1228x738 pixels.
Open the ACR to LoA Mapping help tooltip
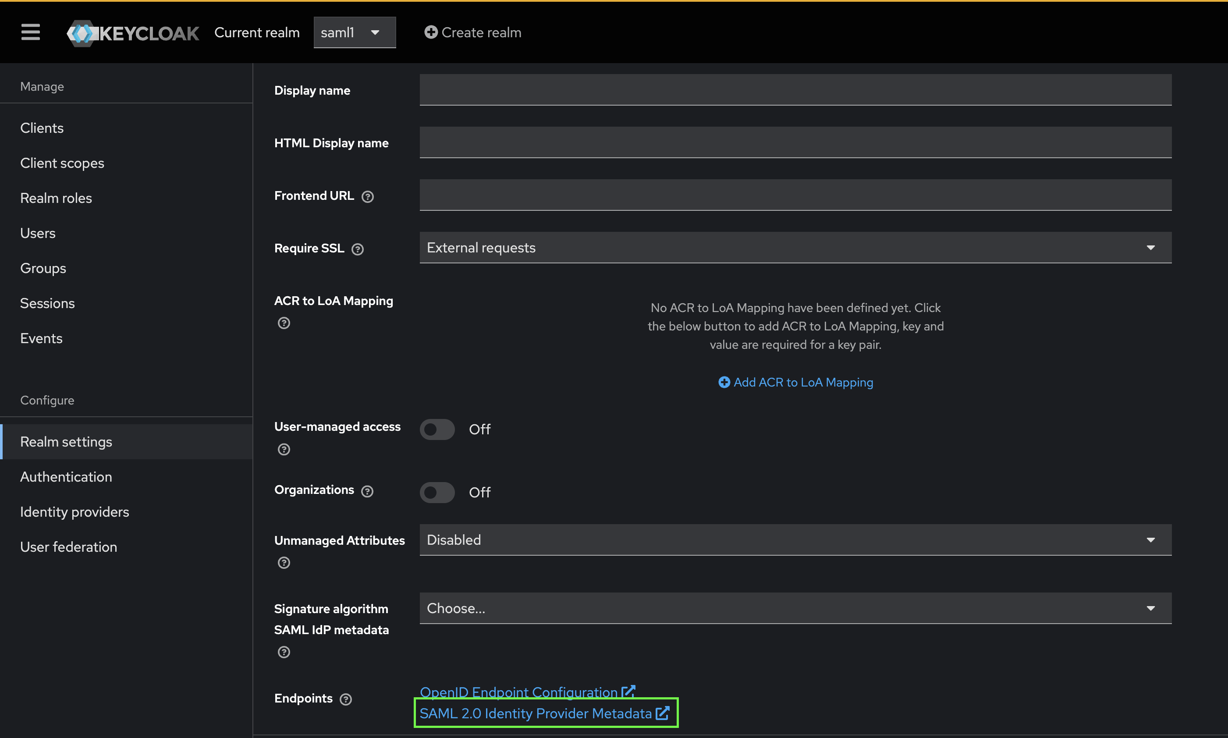pyautogui.click(x=284, y=323)
